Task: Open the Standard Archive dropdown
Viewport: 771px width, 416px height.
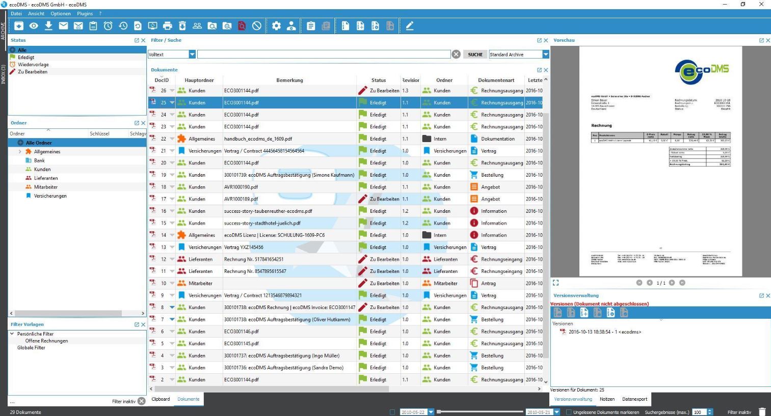Action: [545, 54]
